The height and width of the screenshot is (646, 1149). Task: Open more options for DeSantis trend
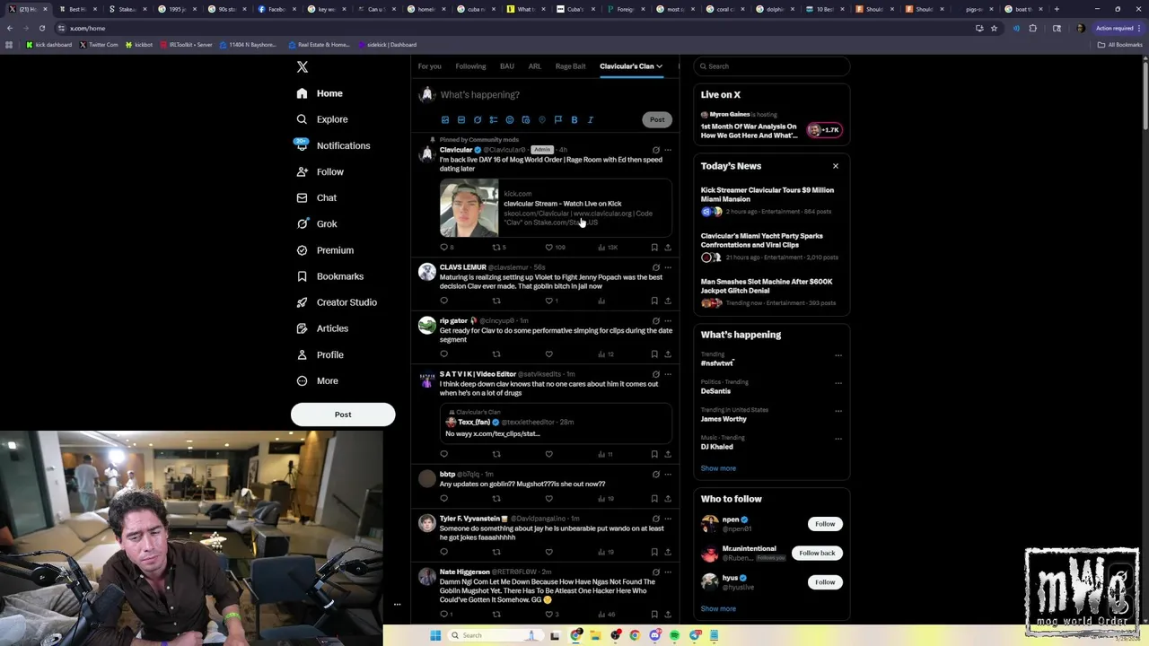click(838, 383)
